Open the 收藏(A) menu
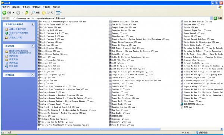The width and height of the screenshot is (224, 135). click(36, 7)
